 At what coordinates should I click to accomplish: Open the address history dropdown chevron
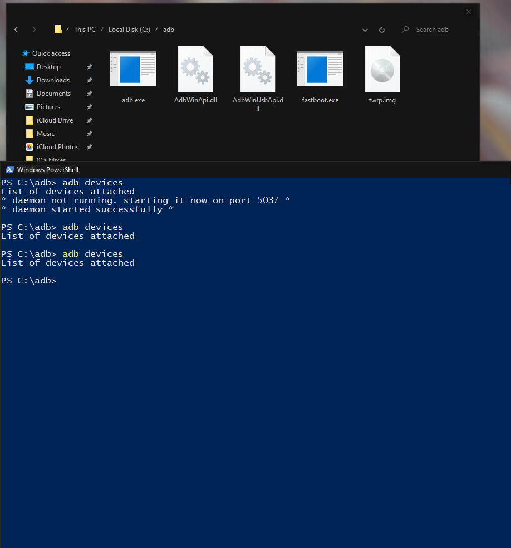(365, 30)
